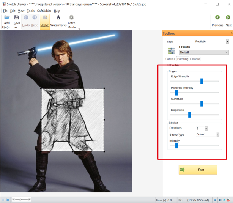Click the 'Edge Strength' label
Image resolution: width=233 pixels, height=203 pixels.
click(x=180, y=76)
